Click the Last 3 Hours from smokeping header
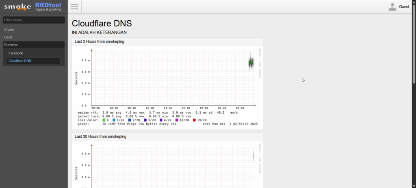 [100, 41]
